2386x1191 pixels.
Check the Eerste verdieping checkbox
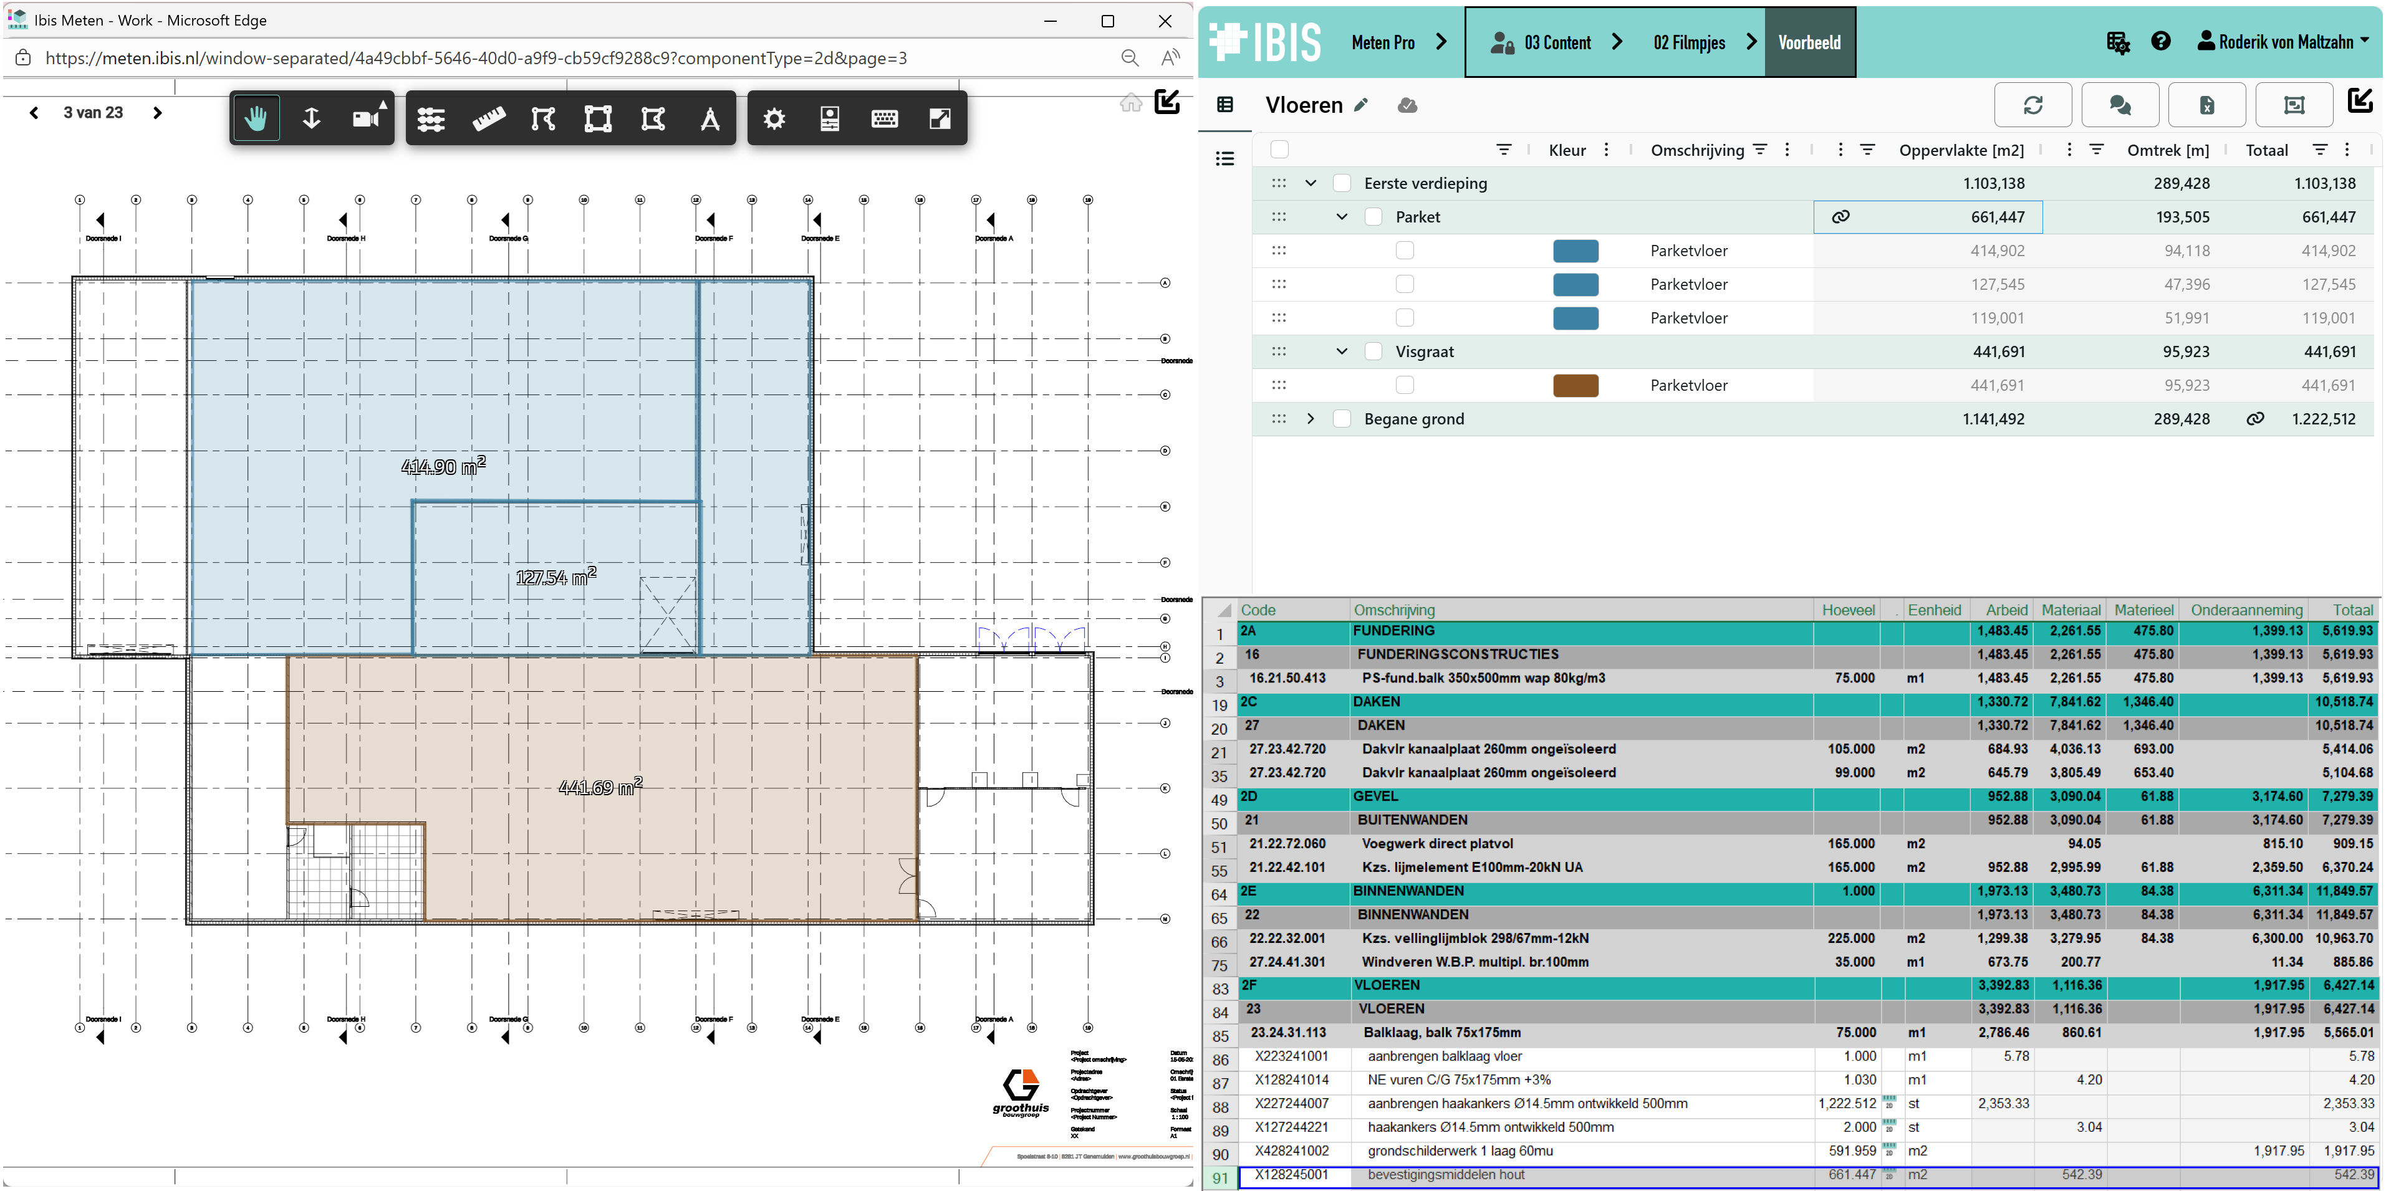pos(1341,183)
